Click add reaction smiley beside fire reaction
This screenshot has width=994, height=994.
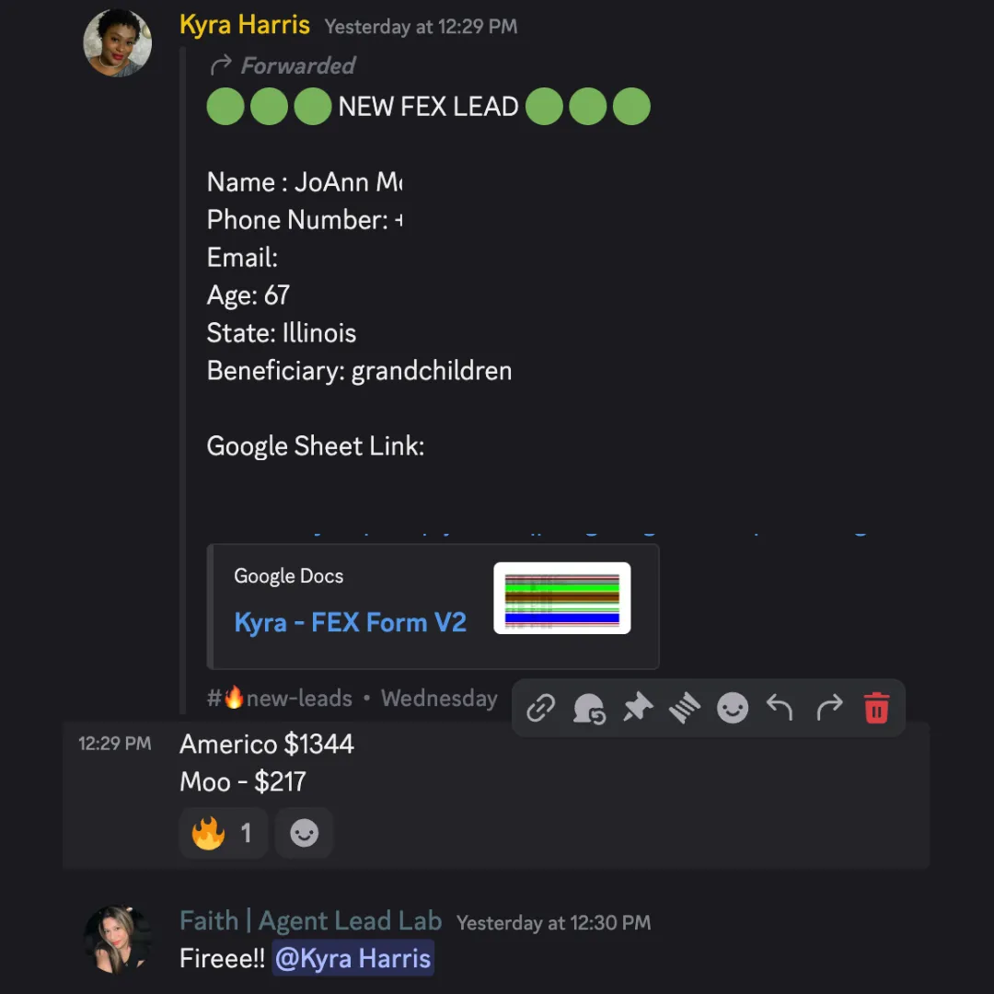[304, 833]
